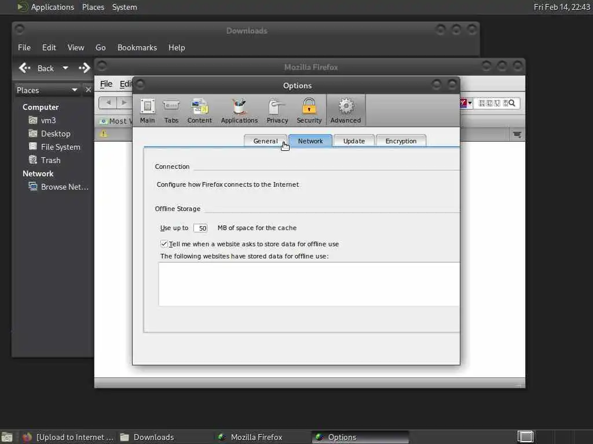Open the Advanced options pane
Screen dimensions: 593x444
346,110
